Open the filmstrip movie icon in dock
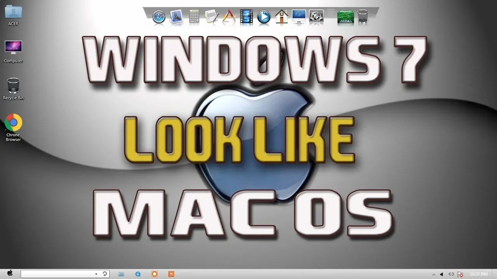Viewport: 497px width, 279px height. coord(246,17)
